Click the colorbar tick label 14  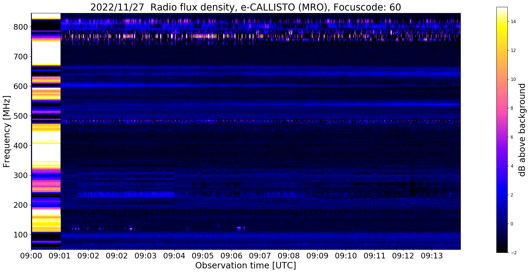point(513,21)
